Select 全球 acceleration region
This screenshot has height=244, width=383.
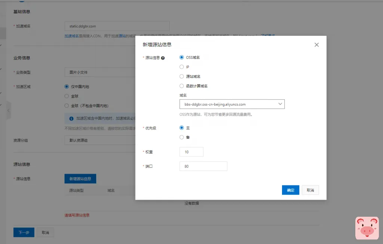point(67,96)
